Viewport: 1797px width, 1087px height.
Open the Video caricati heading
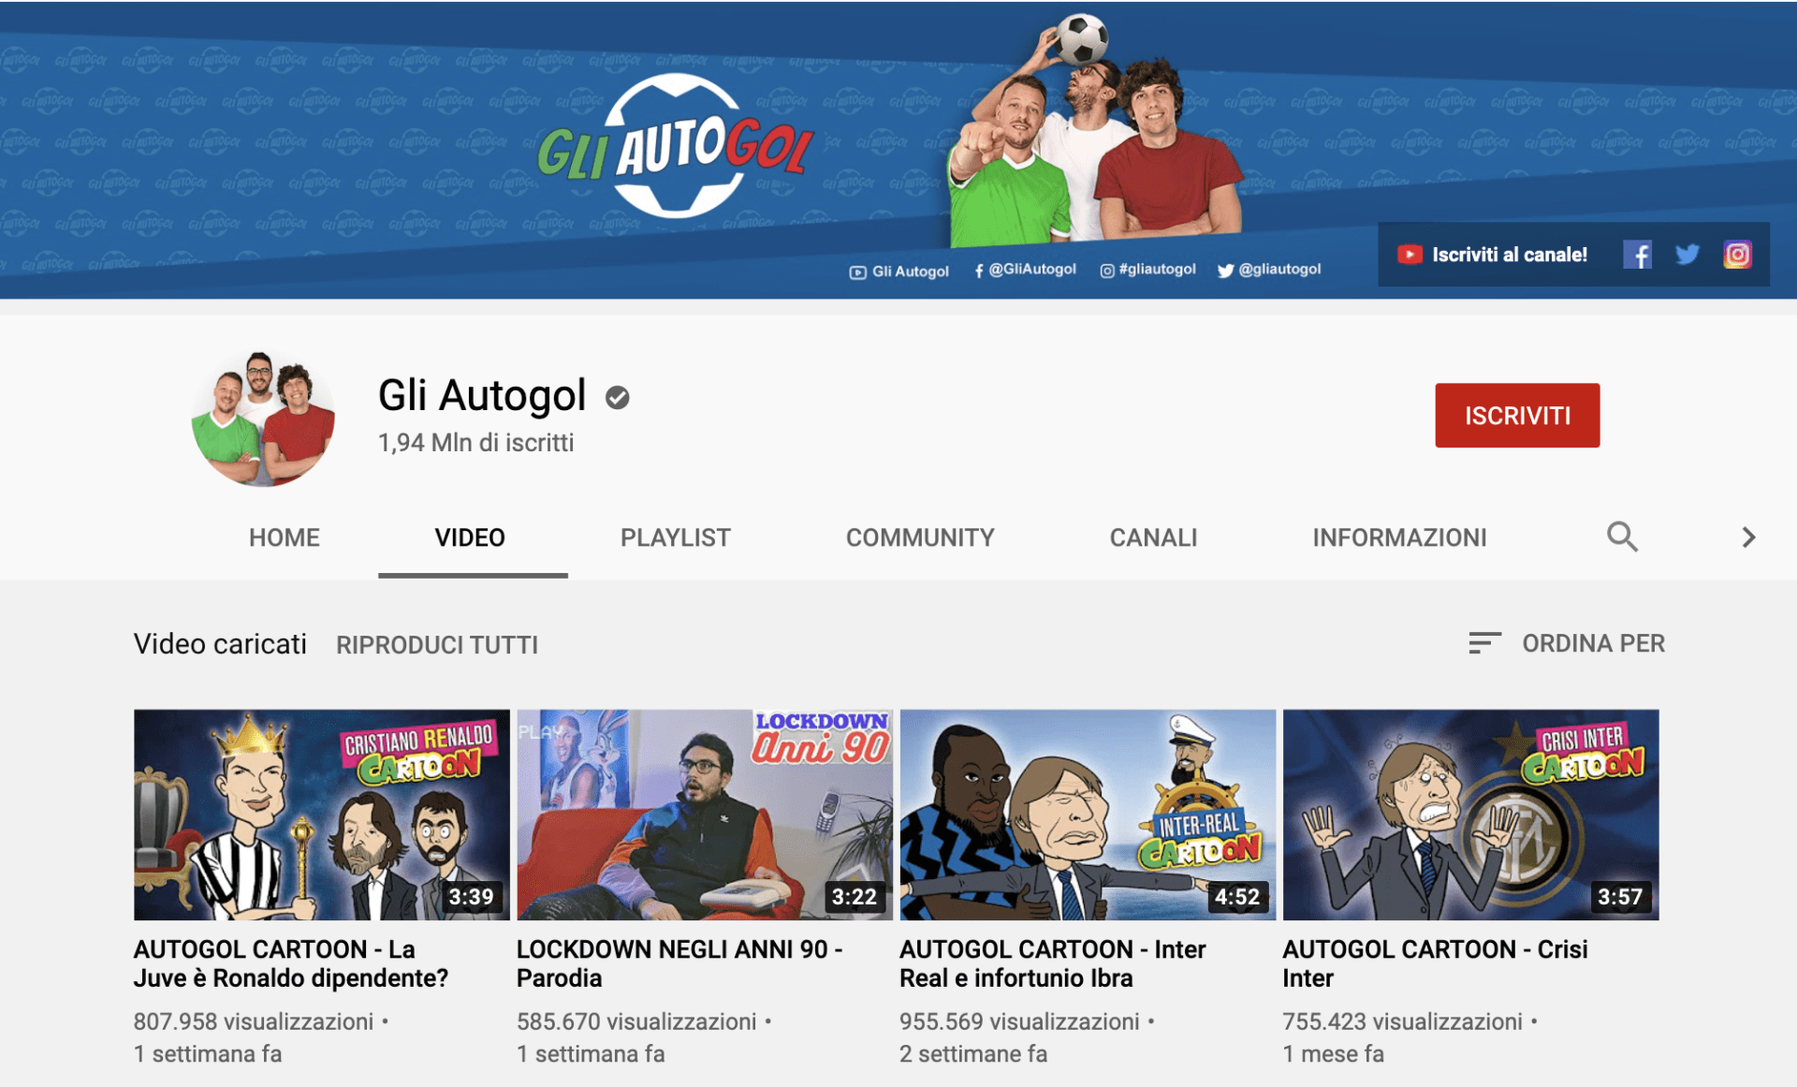[220, 644]
